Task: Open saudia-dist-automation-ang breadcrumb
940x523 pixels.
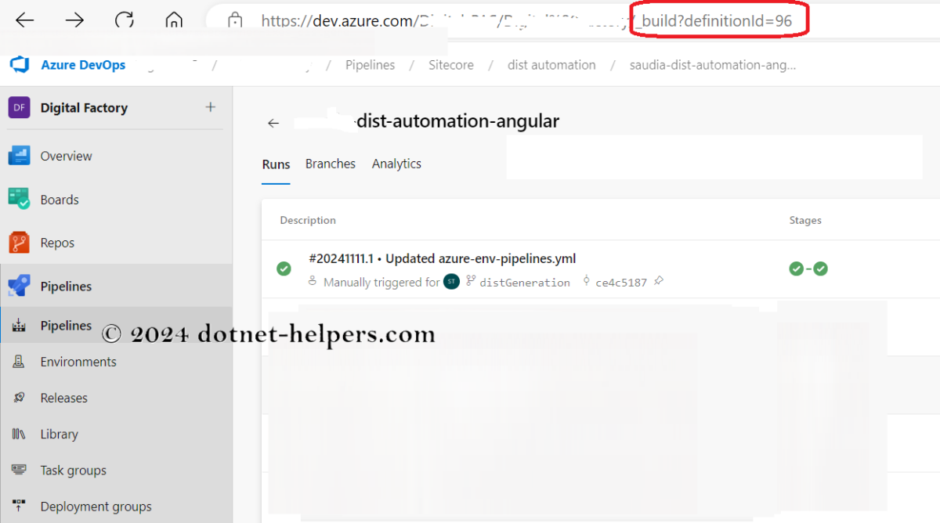Action: click(713, 65)
